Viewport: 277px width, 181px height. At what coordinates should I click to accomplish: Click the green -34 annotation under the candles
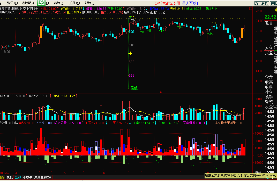point(210,34)
